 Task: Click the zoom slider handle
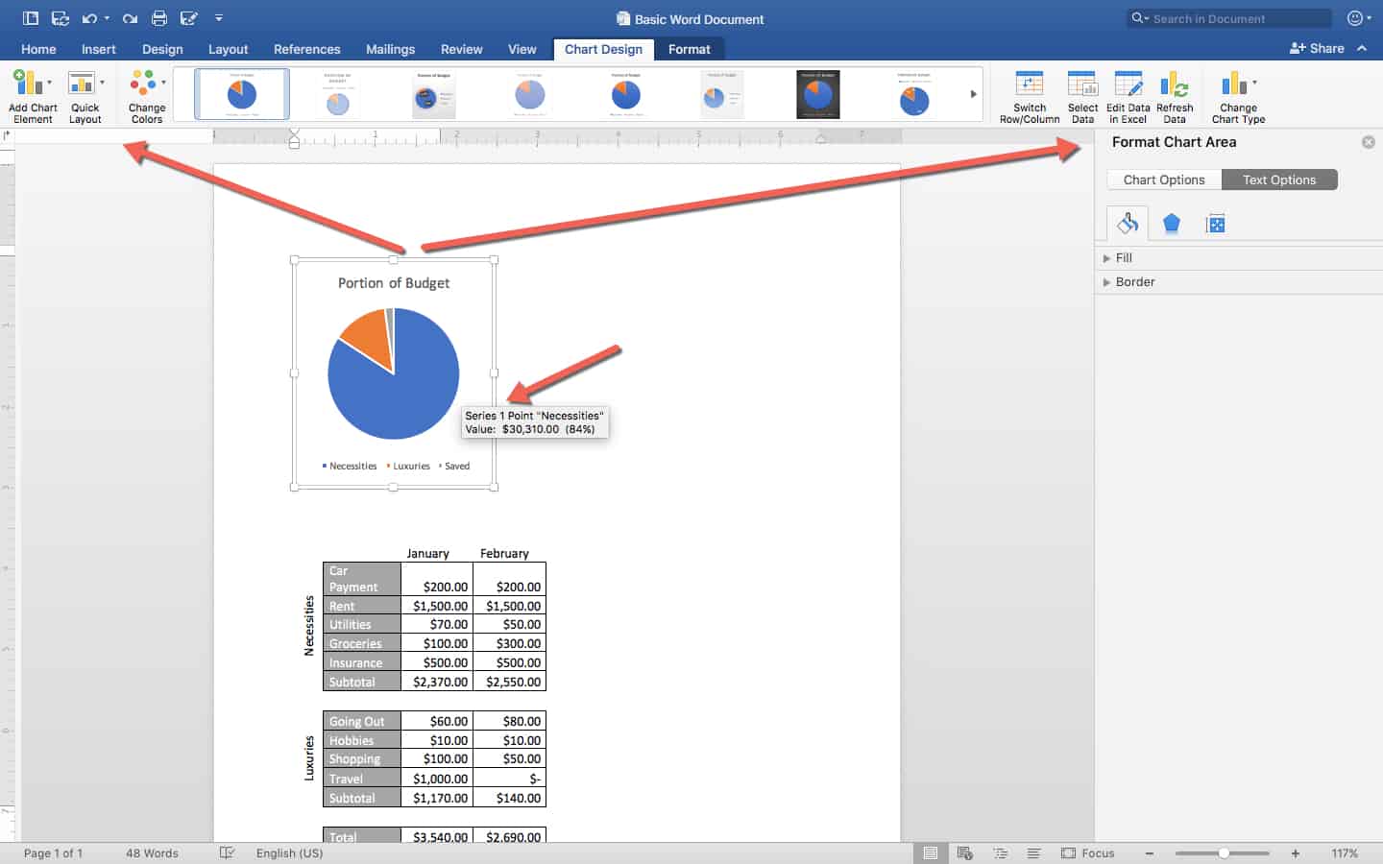click(1224, 852)
